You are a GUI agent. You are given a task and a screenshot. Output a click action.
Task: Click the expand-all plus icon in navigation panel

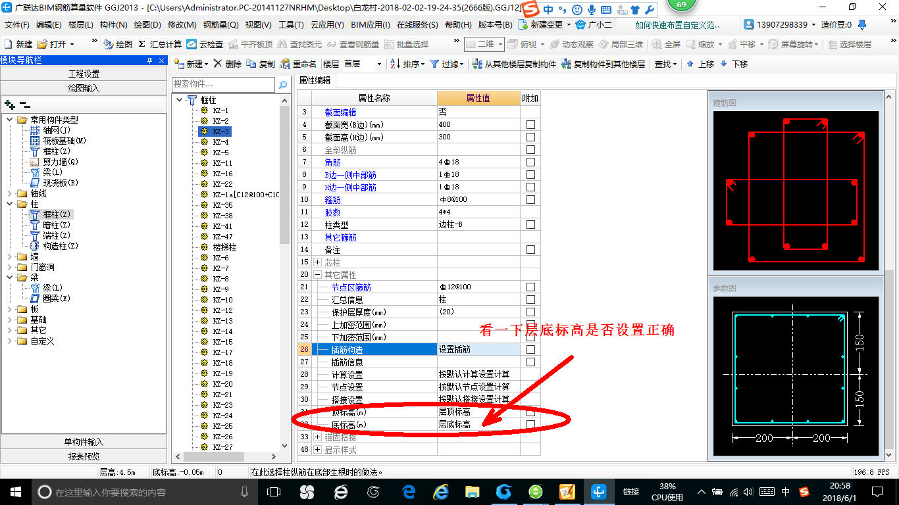tap(9, 105)
